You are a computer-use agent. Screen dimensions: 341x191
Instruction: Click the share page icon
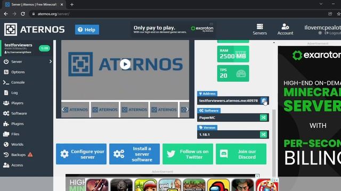click(330, 14)
